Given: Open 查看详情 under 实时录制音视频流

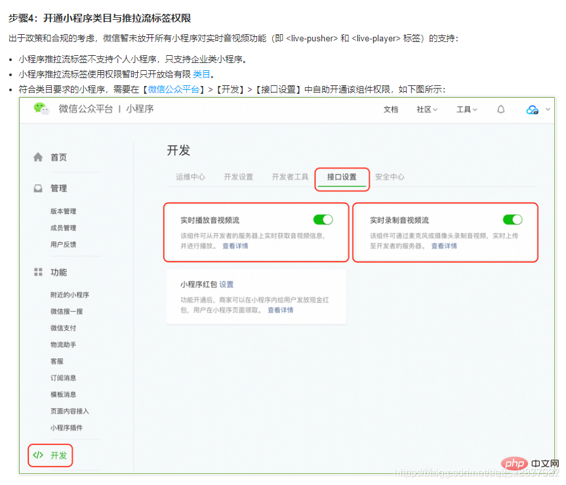Looking at the screenshot, I should (x=444, y=246).
